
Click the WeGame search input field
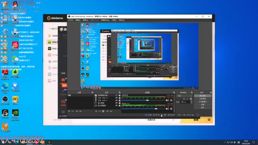pos(53,29)
